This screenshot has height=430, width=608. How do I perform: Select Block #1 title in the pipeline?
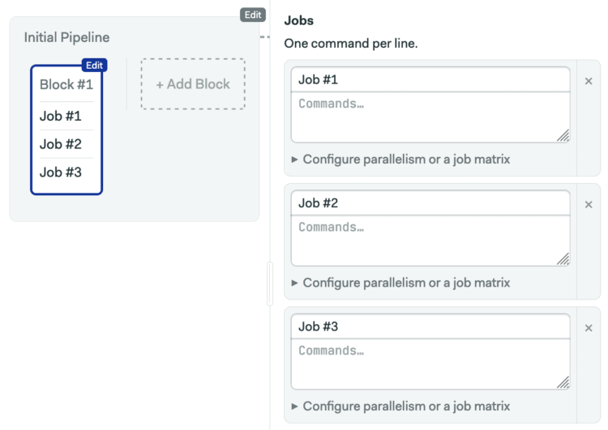click(x=66, y=84)
